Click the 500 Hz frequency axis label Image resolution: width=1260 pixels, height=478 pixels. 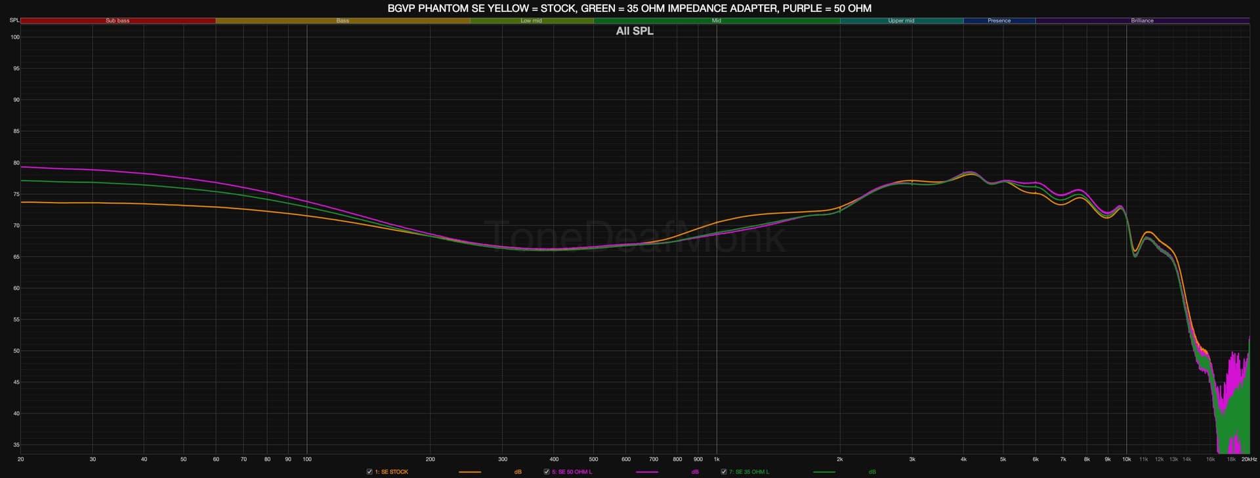(593, 460)
